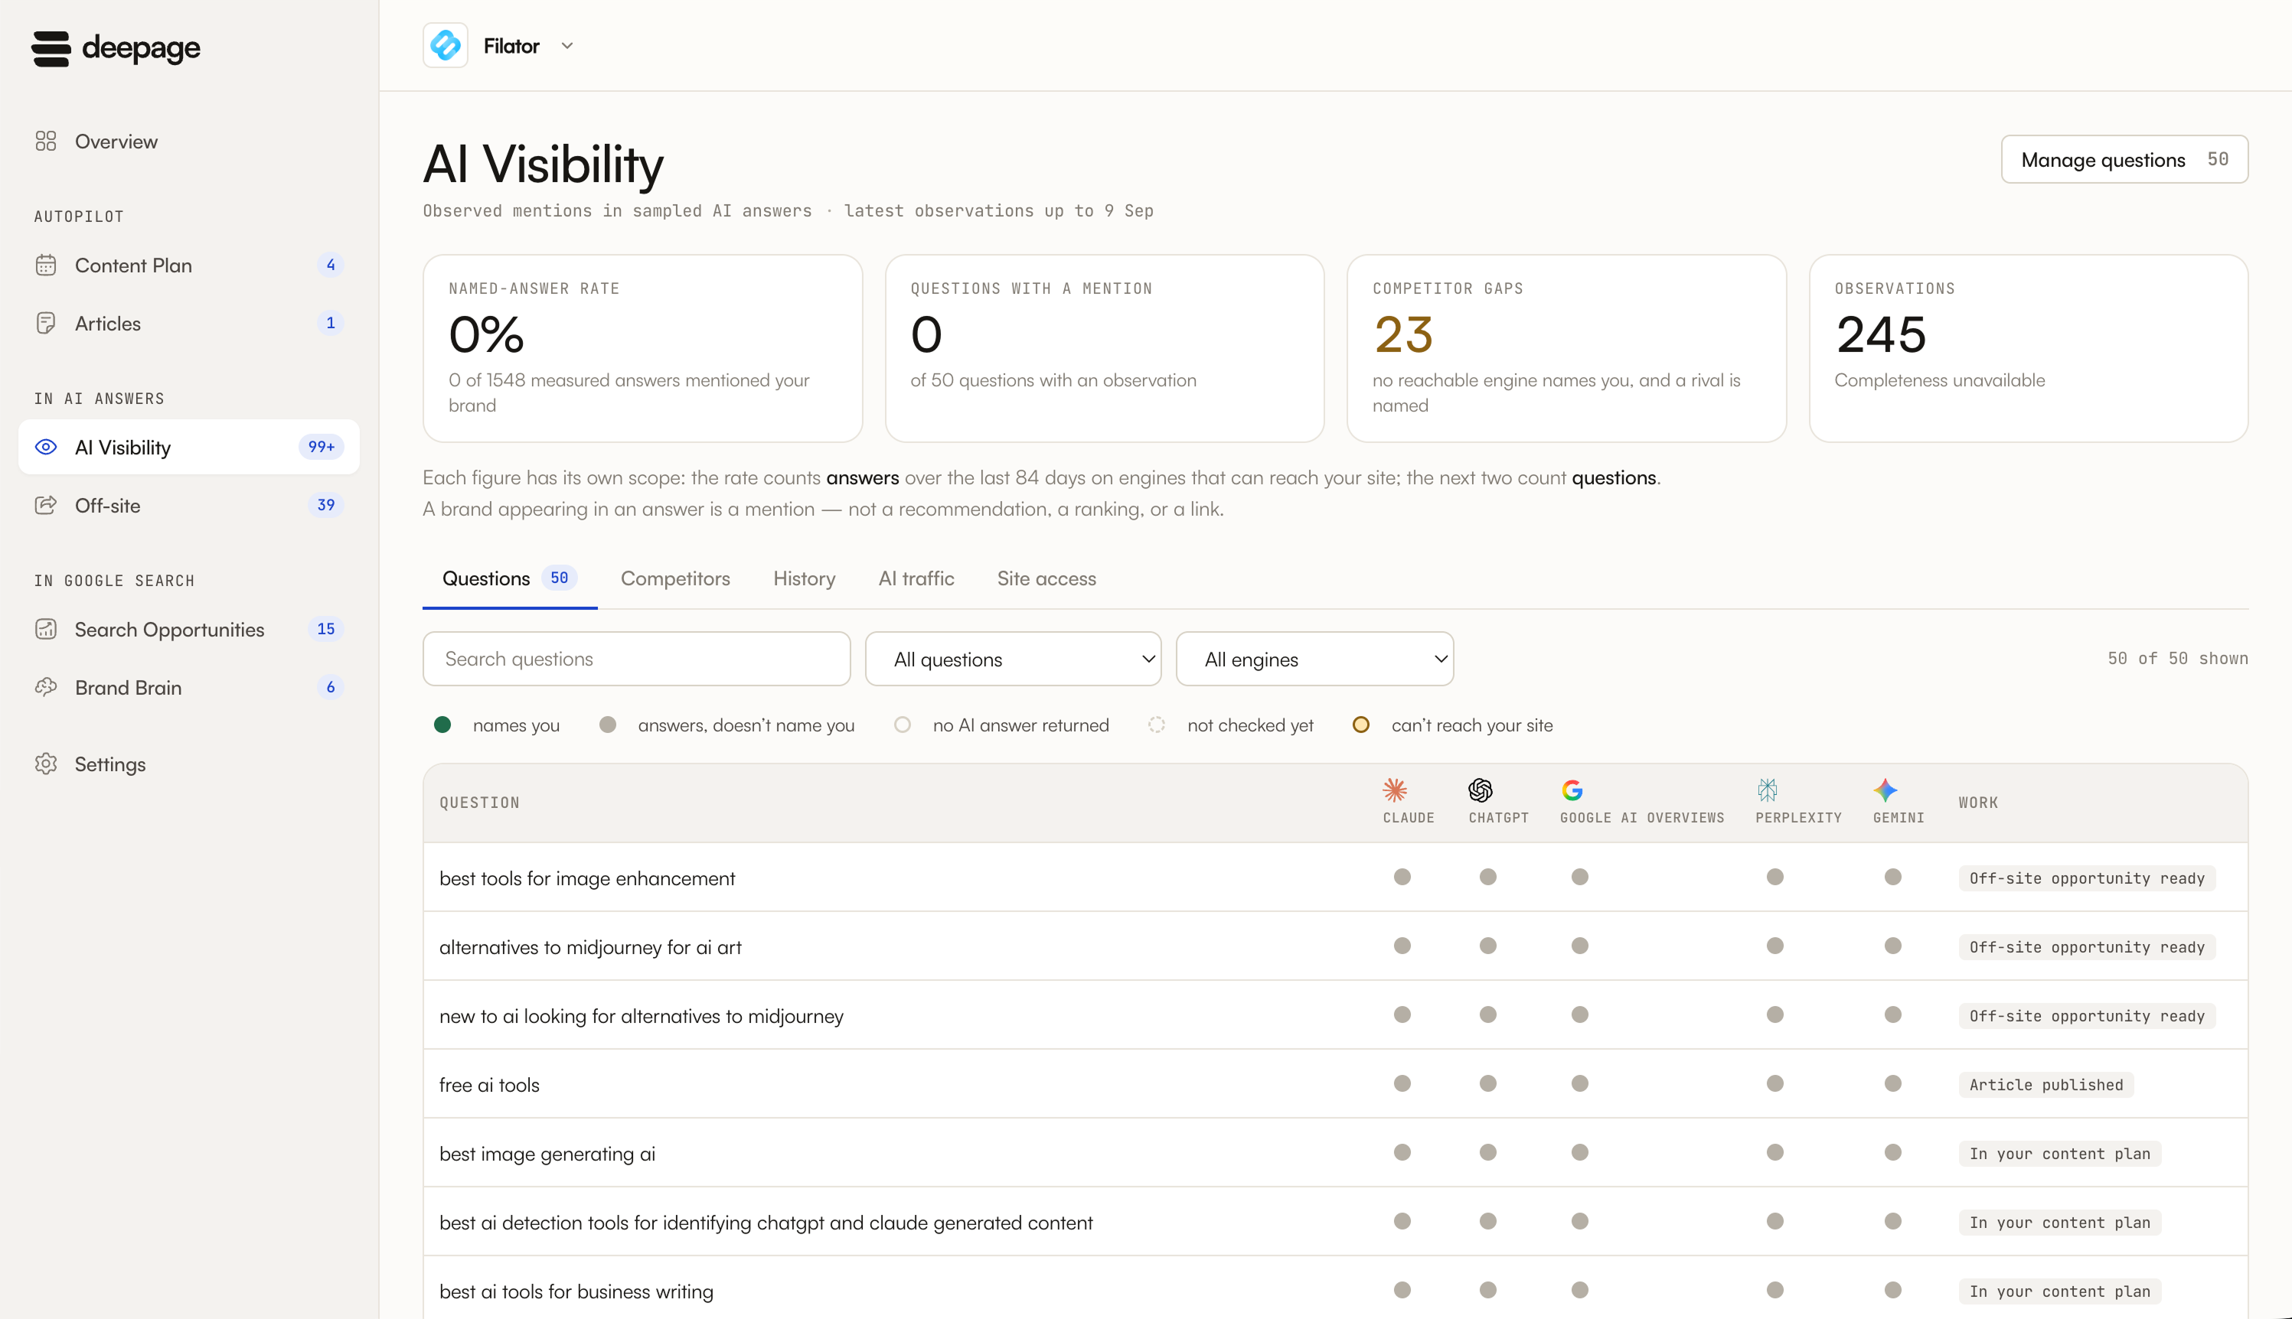Click Google dot for 'best ai tools for business writing'

pos(1579,1290)
